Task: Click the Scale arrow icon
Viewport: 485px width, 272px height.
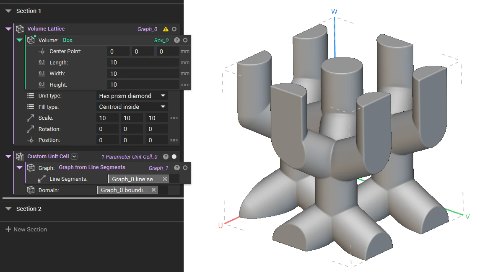Action: 30,118
